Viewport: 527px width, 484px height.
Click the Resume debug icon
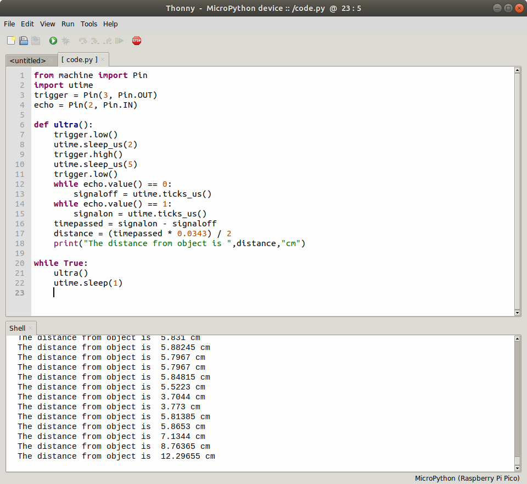pos(119,41)
